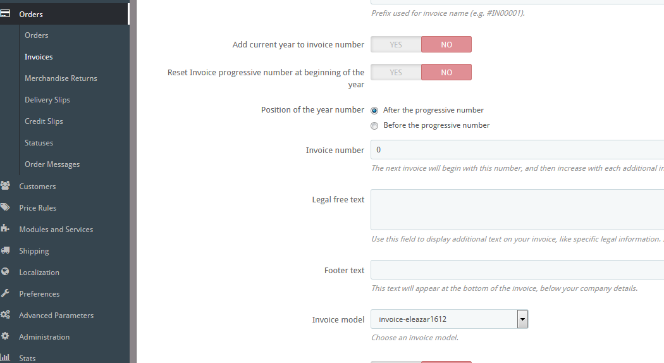Set reset invoice progressive number to YES
The width and height of the screenshot is (664, 363).
point(396,72)
